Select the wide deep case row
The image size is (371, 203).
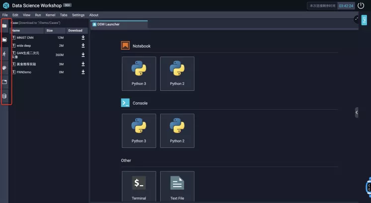click(x=49, y=46)
